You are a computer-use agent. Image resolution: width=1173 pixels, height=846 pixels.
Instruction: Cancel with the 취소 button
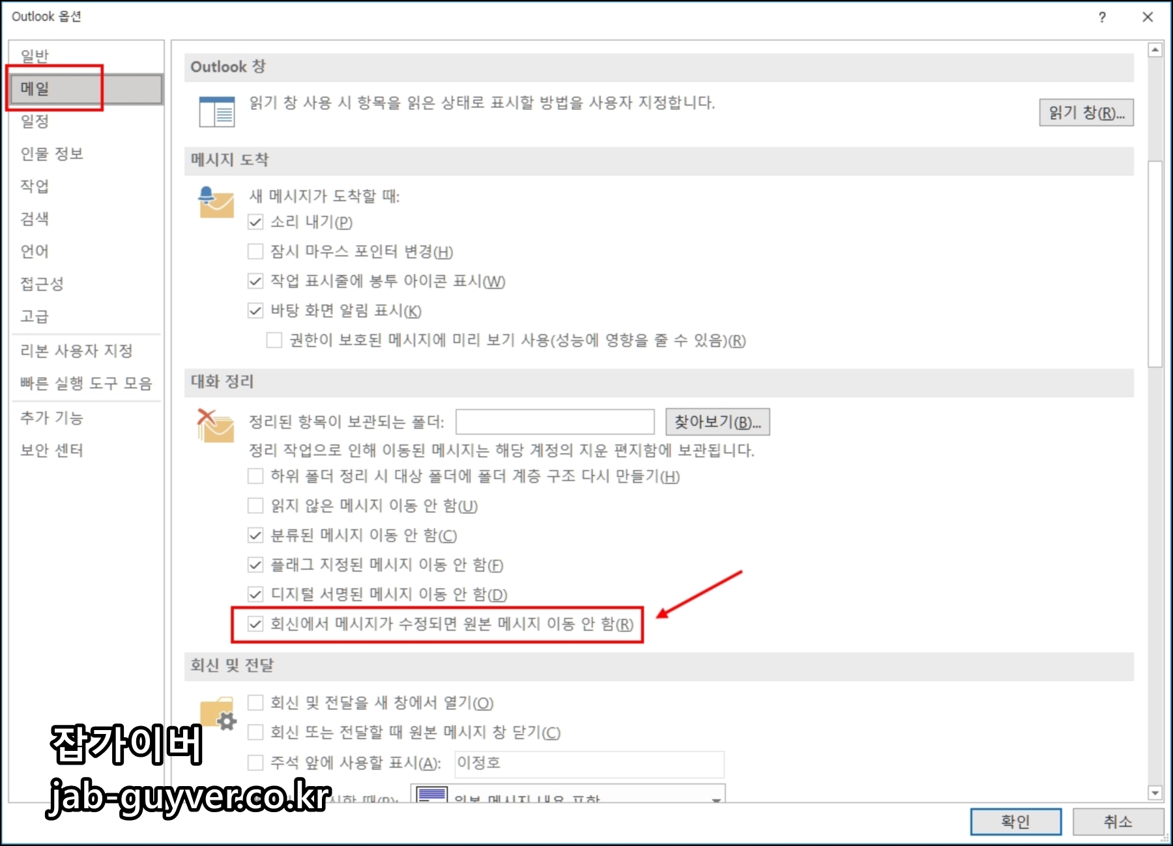1118,822
